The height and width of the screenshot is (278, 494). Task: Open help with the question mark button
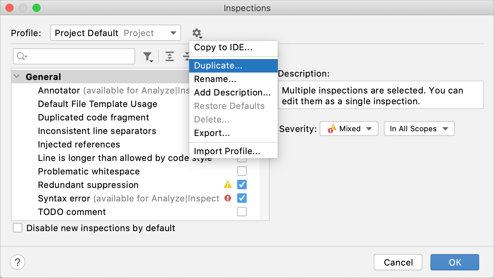point(18,262)
